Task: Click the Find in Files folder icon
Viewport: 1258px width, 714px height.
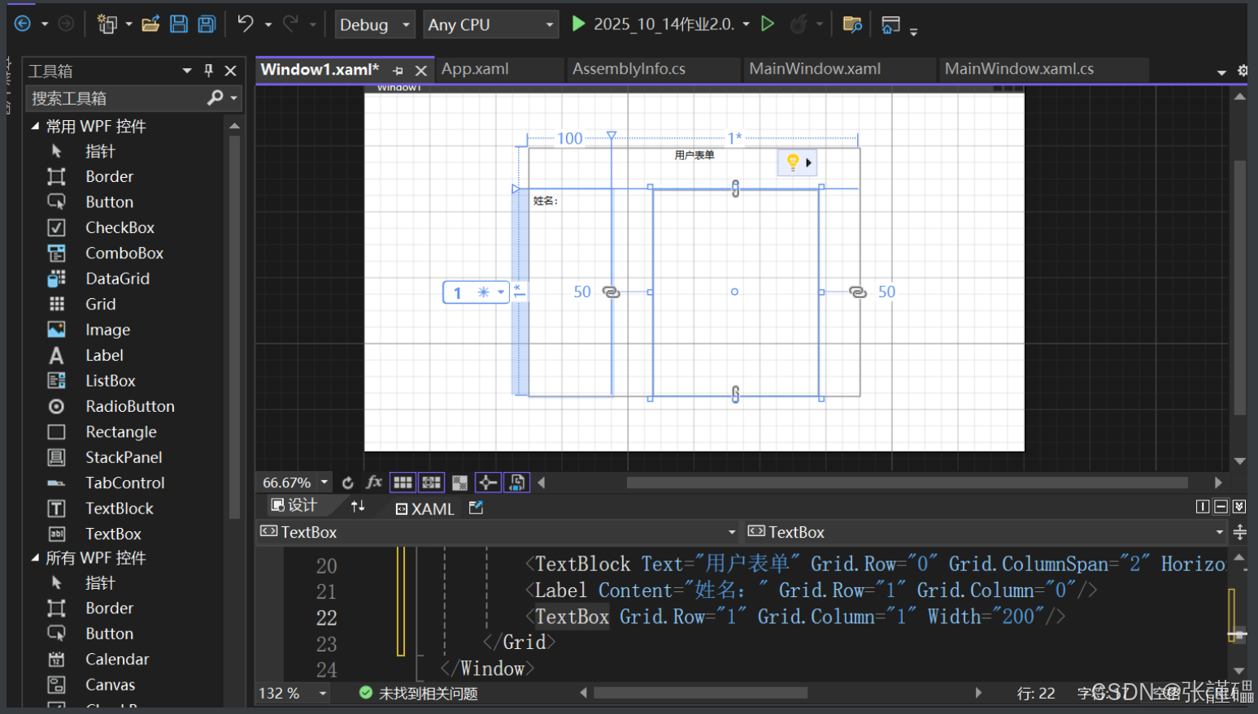Action: coord(852,24)
